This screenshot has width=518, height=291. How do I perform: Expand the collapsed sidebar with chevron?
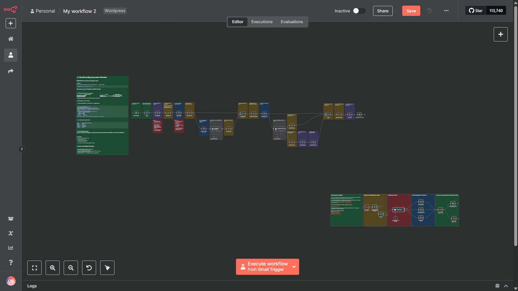[21, 149]
